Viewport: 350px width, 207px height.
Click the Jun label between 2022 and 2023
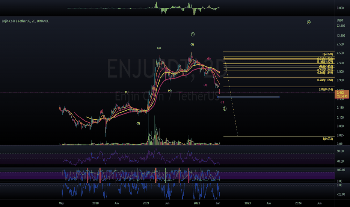(218, 203)
